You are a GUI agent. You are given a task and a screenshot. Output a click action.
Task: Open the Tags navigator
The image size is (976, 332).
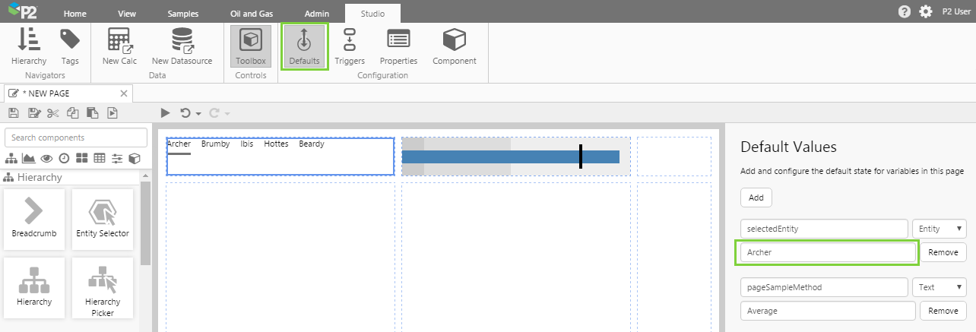[70, 46]
